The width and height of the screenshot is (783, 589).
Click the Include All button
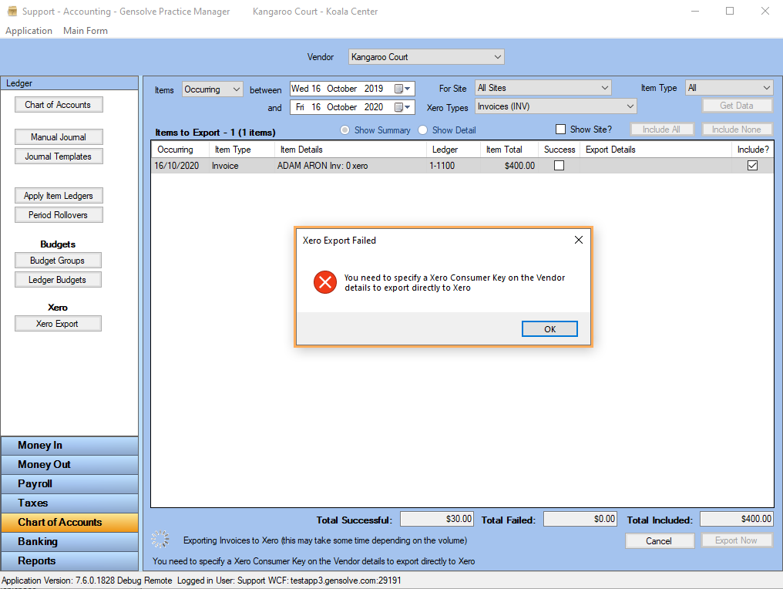[662, 130]
